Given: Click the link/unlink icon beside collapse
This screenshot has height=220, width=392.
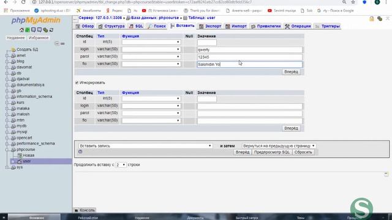Looking at the screenshot, I should click(62, 43).
